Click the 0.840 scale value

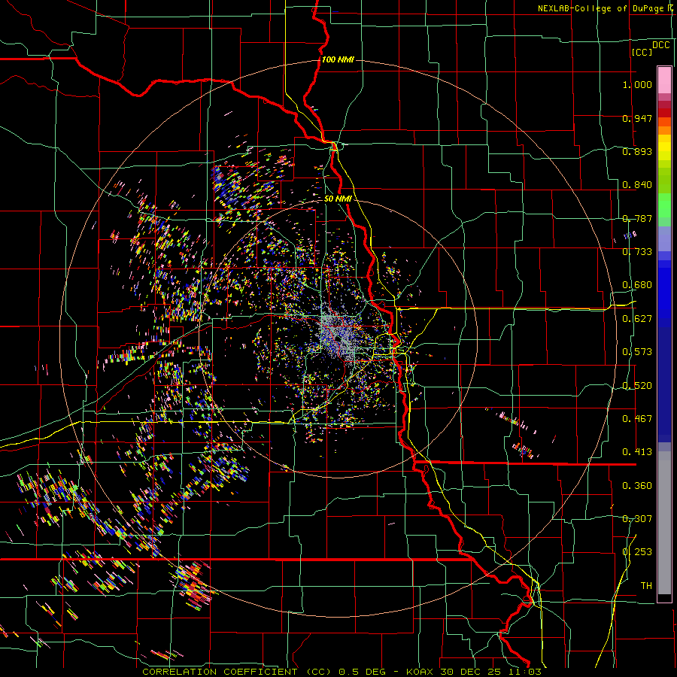[x=637, y=185]
